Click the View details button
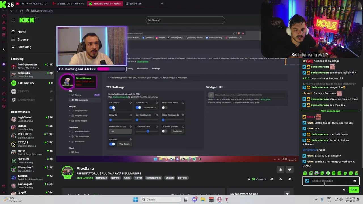 point(124,144)
